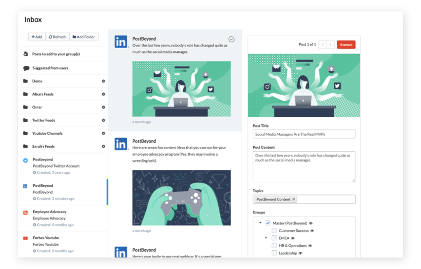Click LinkedIn logo on contest ideas post

coord(121,144)
